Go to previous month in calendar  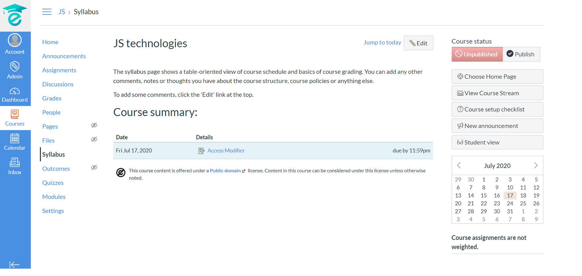pyautogui.click(x=459, y=166)
